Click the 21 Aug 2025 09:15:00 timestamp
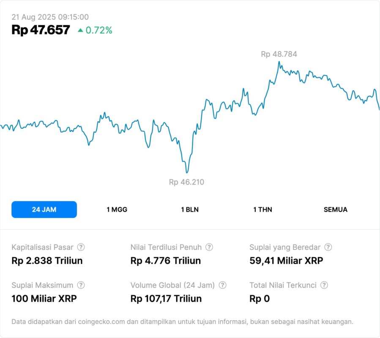380x338 pixels. point(50,17)
